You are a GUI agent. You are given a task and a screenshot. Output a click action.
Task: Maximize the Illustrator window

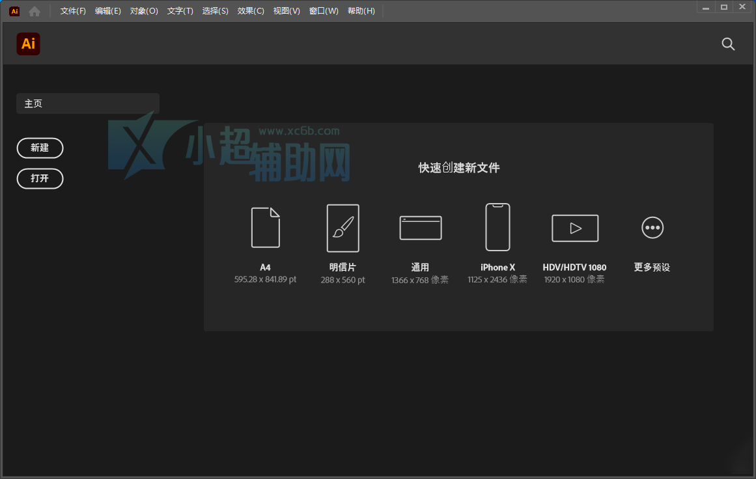[x=724, y=7]
